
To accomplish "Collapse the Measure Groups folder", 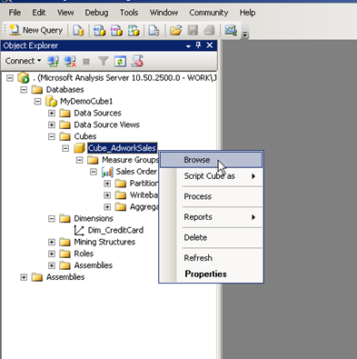I will pos(79,160).
